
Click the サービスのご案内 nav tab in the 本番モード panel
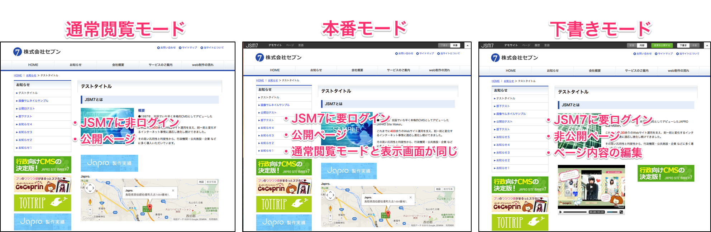tap(399, 70)
